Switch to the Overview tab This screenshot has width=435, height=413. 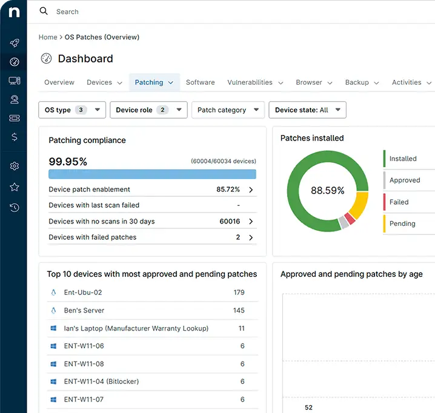tap(59, 82)
